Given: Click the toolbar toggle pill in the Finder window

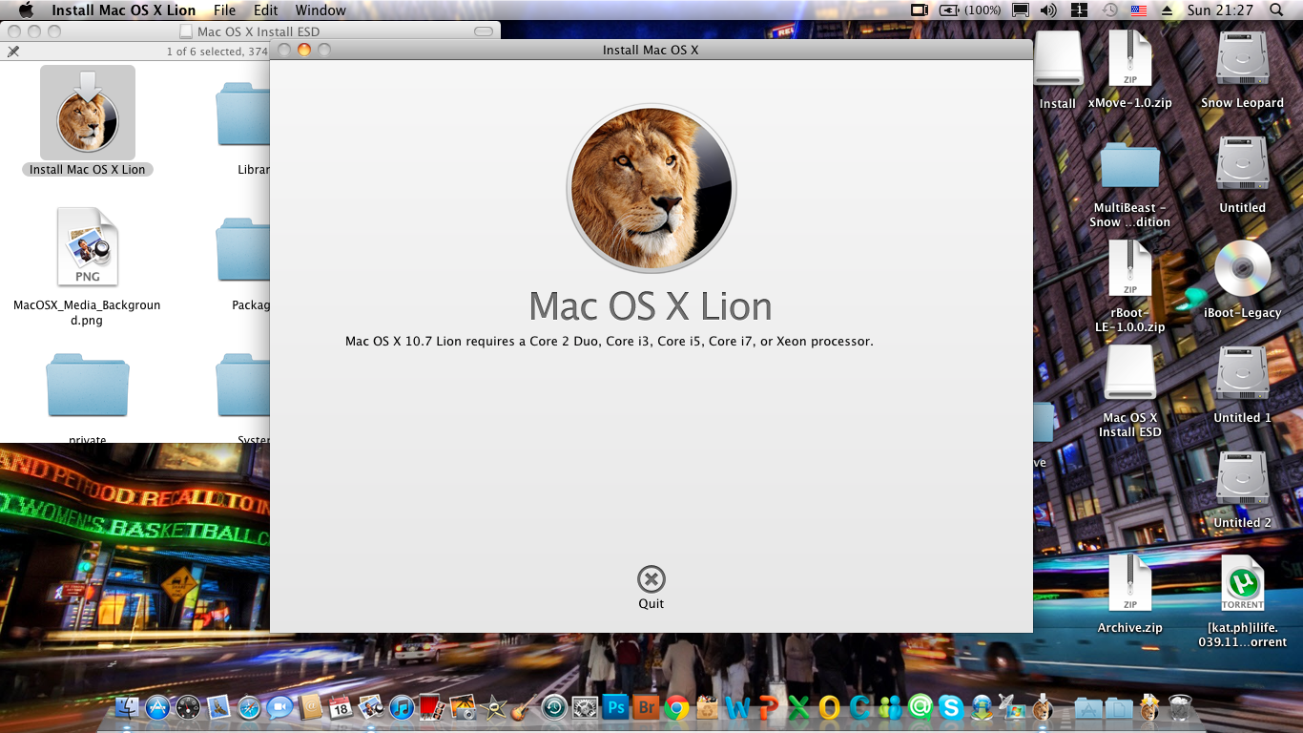Looking at the screenshot, I should [x=485, y=31].
